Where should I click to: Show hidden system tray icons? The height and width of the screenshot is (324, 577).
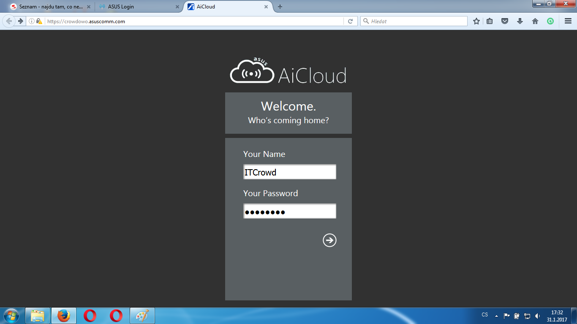point(497,316)
